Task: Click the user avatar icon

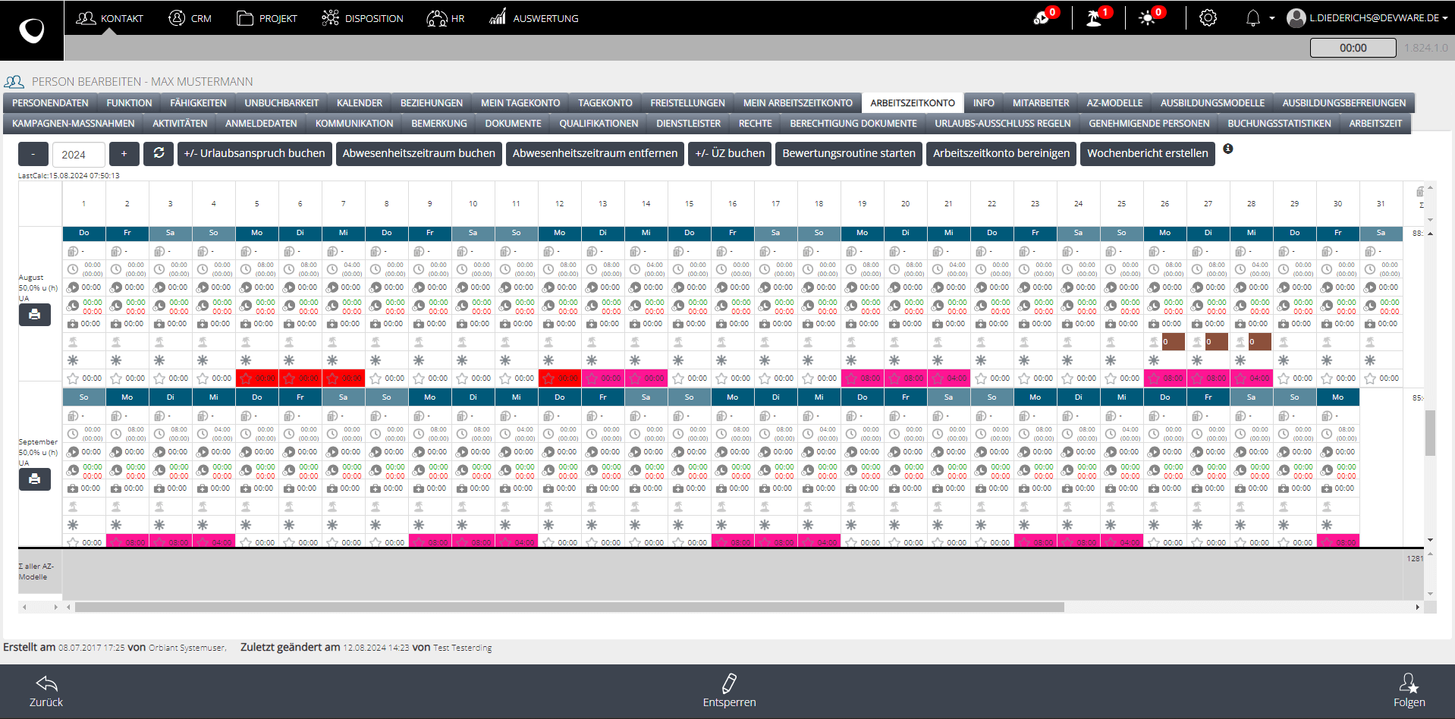Action: 1296,17
